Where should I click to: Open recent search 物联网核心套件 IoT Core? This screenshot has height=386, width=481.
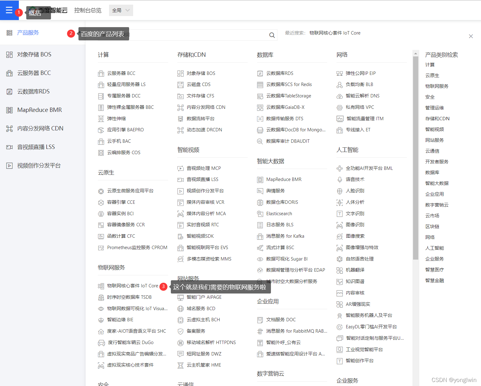[x=335, y=33]
